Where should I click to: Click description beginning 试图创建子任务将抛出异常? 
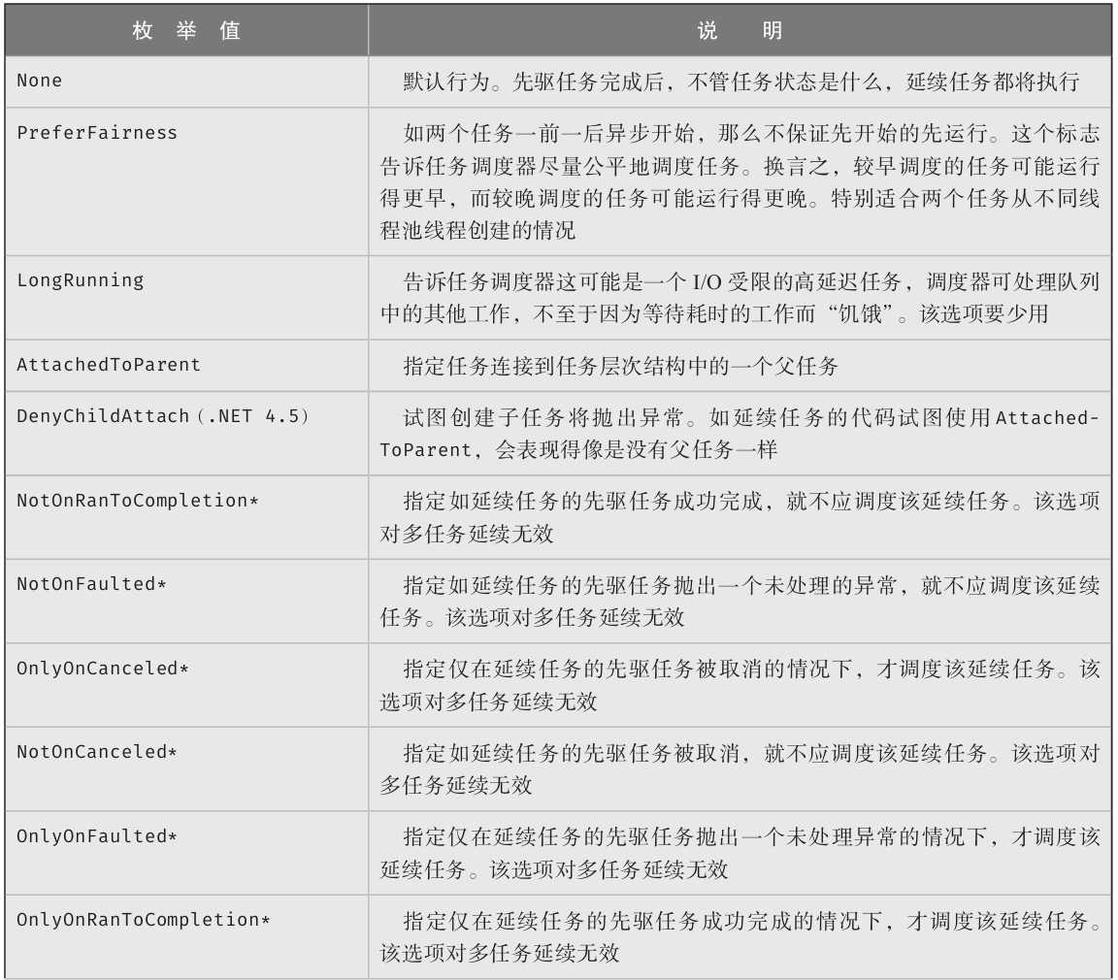click(740, 434)
